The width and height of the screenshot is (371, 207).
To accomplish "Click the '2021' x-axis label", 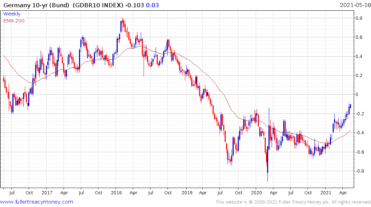I will pyautogui.click(x=326, y=193).
